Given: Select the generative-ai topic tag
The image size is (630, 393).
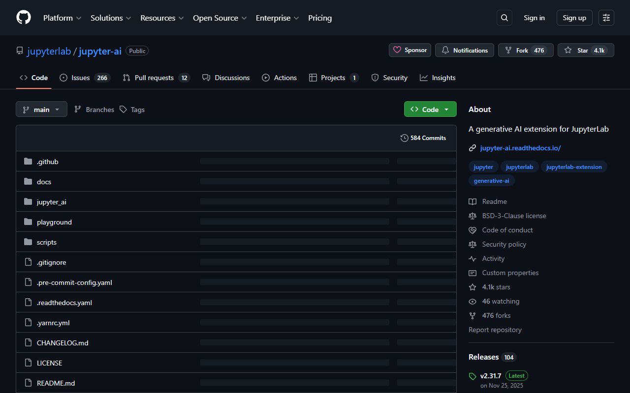Looking at the screenshot, I should pos(491,181).
